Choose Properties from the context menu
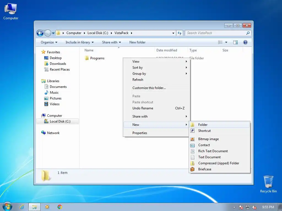The width and height of the screenshot is (282, 211). 156,133
